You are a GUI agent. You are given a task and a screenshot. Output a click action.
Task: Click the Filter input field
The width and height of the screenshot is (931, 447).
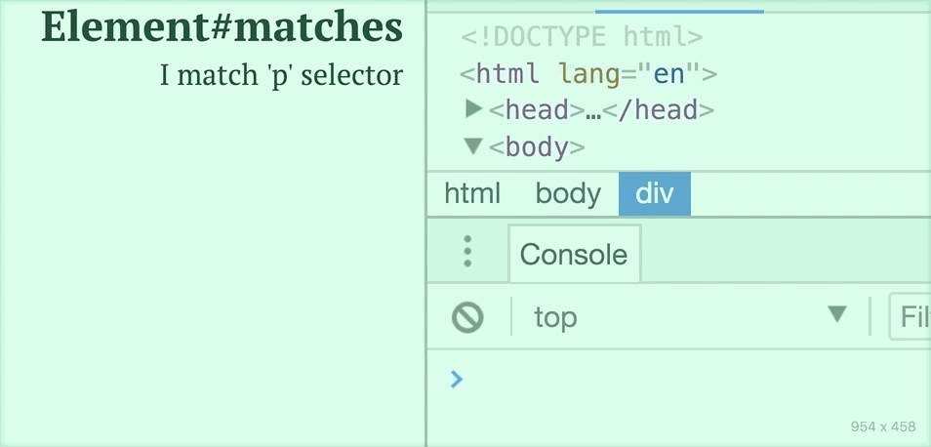pyautogui.click(x=910, y=316)
